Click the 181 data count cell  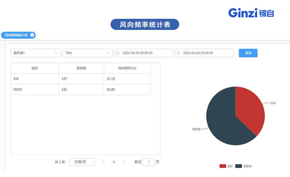pyautogui.click(x=81, y=89)
